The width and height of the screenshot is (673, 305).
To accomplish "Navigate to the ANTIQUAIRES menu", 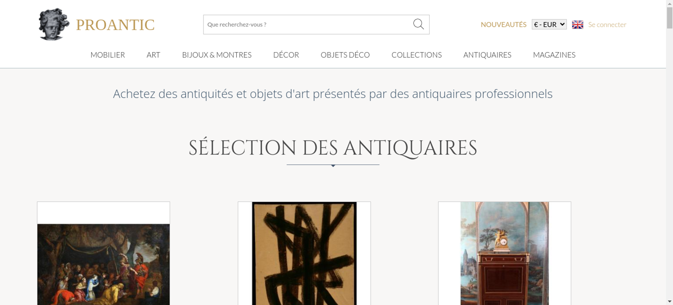I will [487, 55].
